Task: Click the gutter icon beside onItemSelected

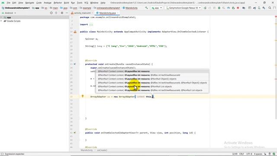Action: pyautogui.click(x=75, y=133)
